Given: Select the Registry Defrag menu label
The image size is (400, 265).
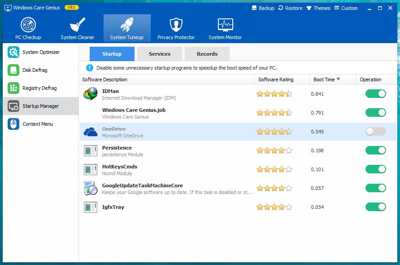Looking at the screenshot, I should tap(39, 88).
